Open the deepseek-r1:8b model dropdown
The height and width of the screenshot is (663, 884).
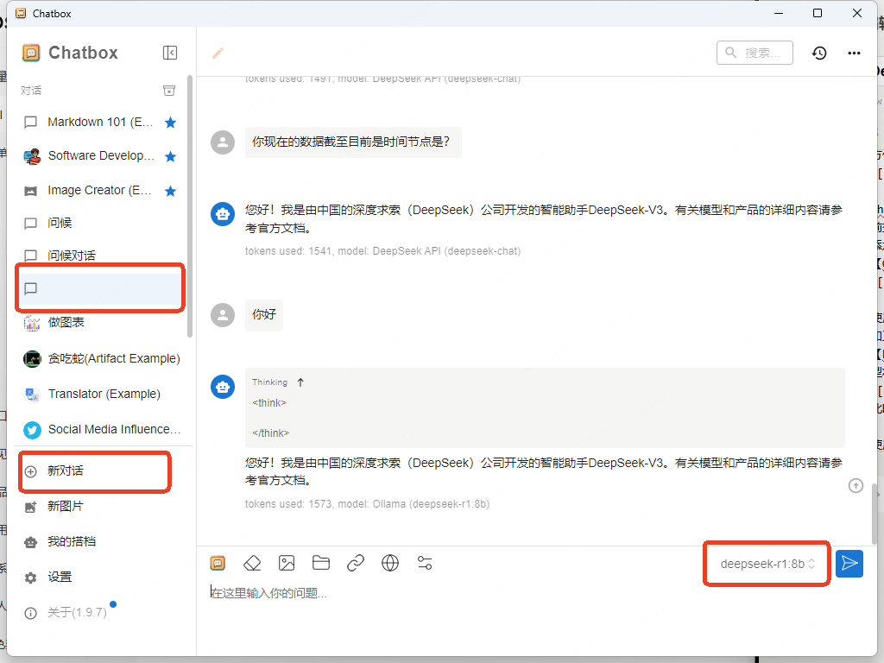[x=767, y=564]
